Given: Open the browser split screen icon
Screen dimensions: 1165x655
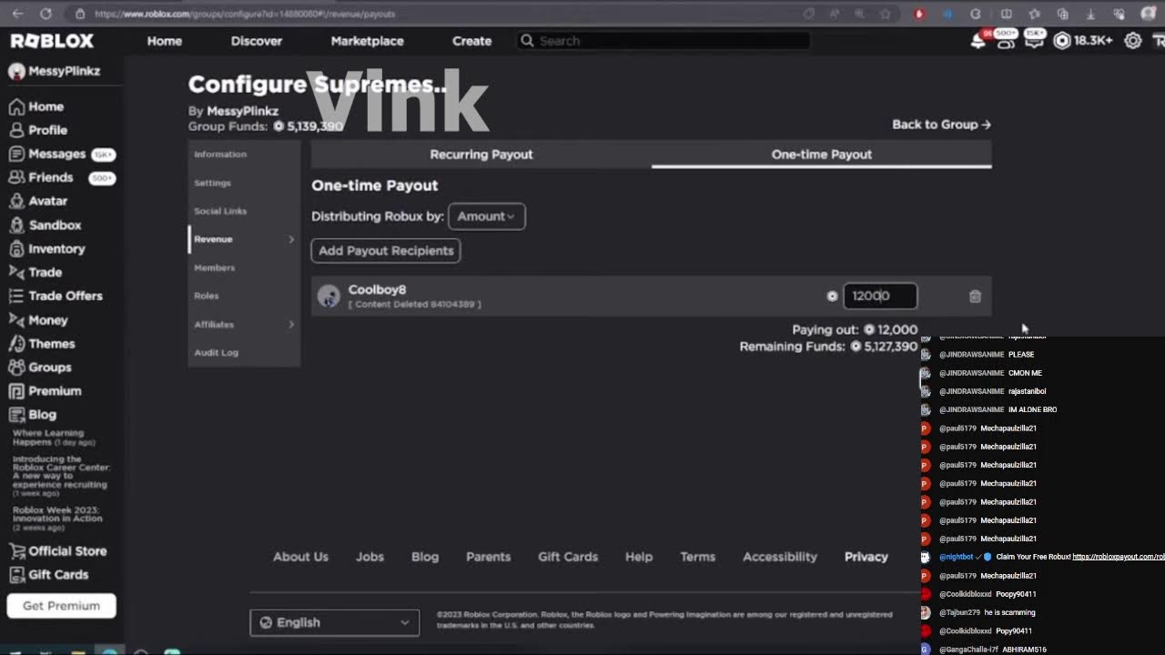Looking at the screenshot, I should point(1006,14).
